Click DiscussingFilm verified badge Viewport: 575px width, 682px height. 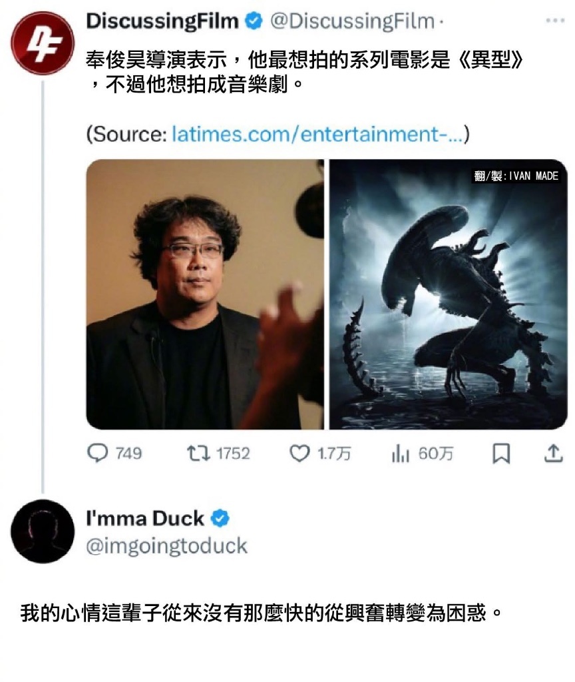[254, 21]
